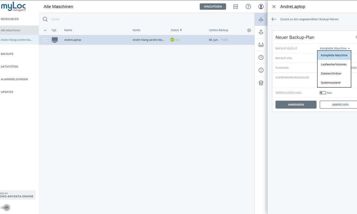Viewport: 357px width, 214px height.
Task: Choose Systemzustand from dropdown
Action: tap(334, 83)
